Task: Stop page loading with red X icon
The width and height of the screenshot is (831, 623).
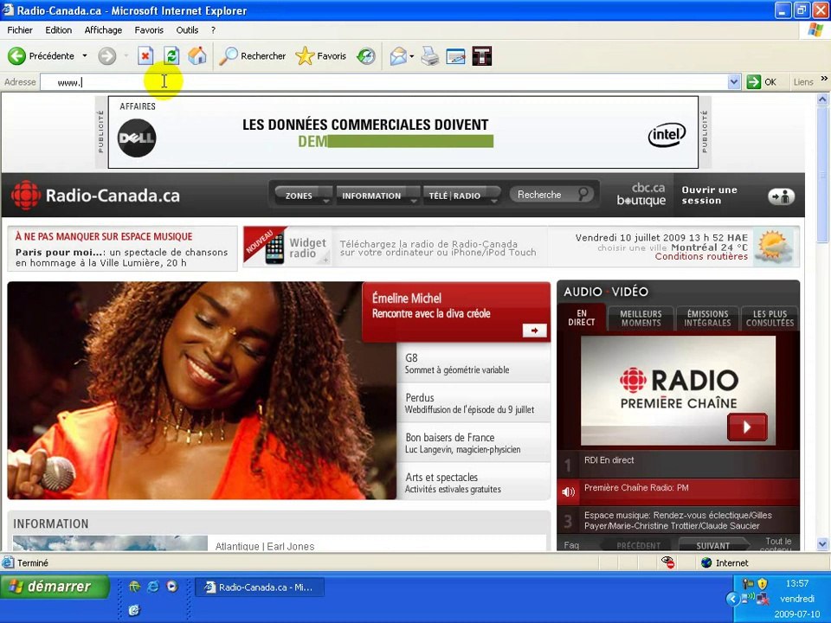Action: click(145, 55)
